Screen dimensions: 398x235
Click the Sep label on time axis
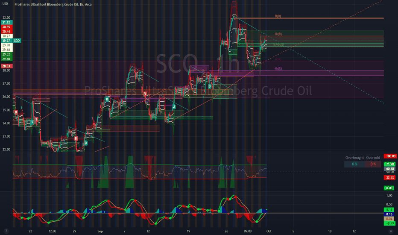100,231
